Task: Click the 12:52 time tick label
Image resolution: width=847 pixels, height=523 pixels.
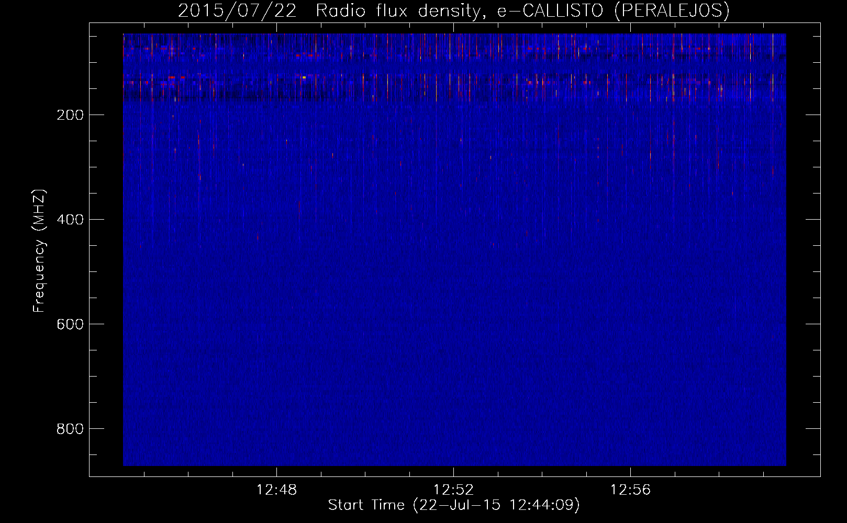Action: (453, 490)
